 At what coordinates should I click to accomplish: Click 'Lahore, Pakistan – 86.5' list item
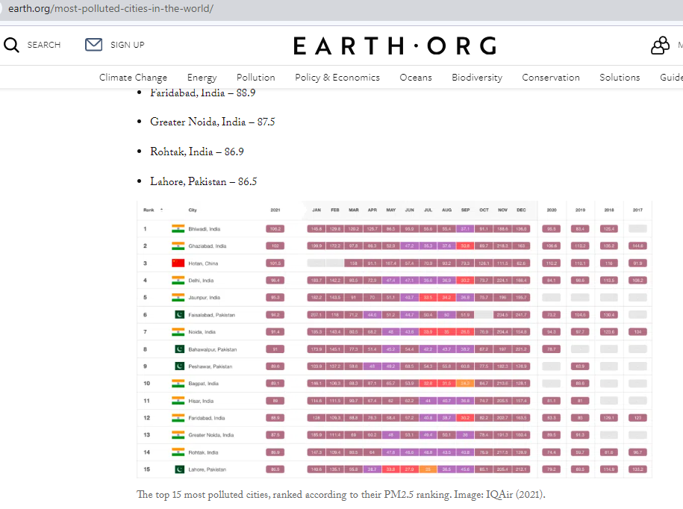(x=204, y=181)
